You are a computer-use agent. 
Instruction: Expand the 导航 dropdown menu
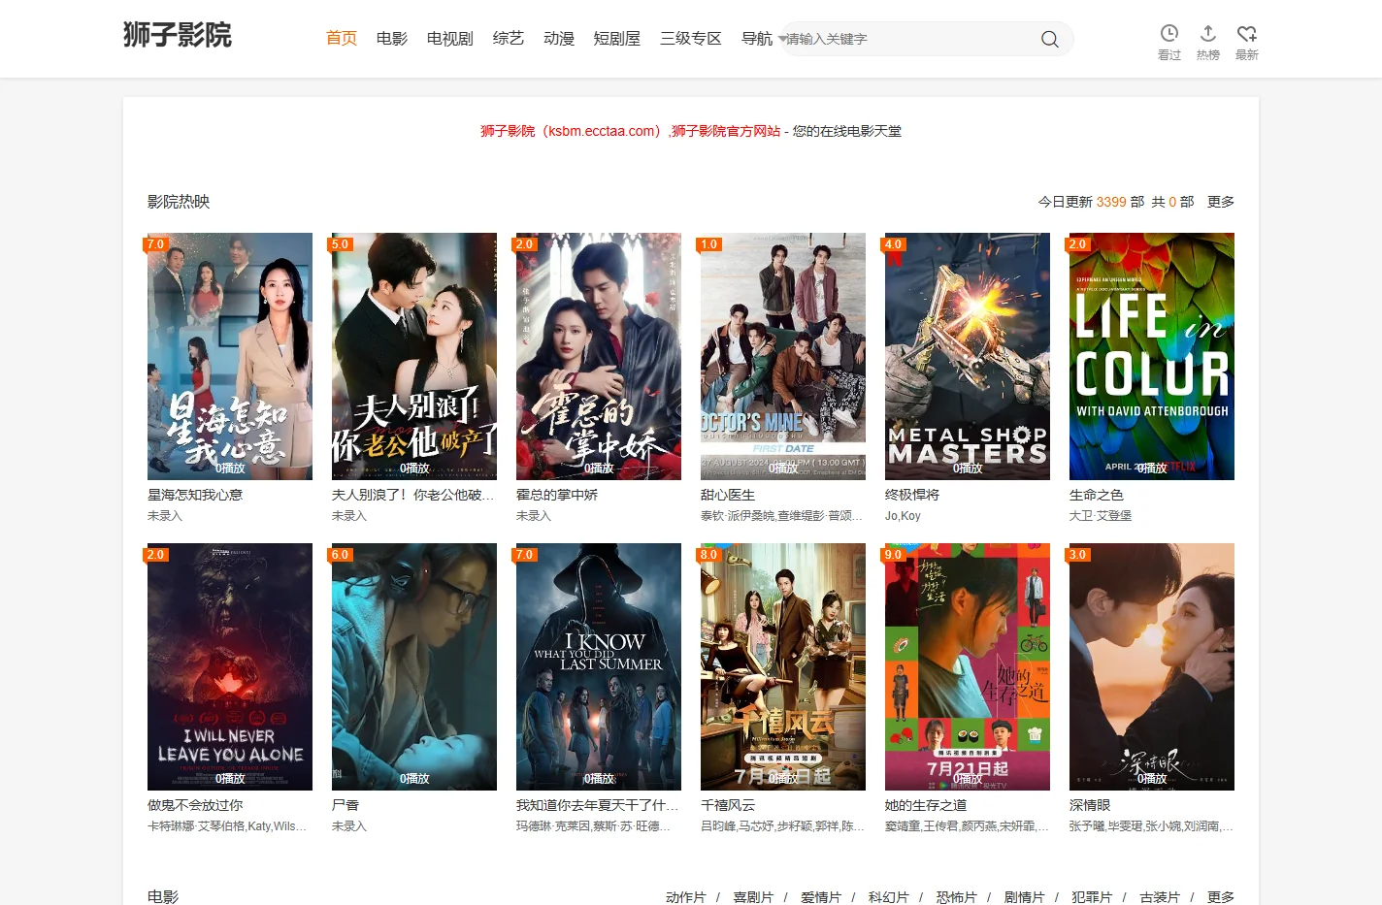click(764, 39)
